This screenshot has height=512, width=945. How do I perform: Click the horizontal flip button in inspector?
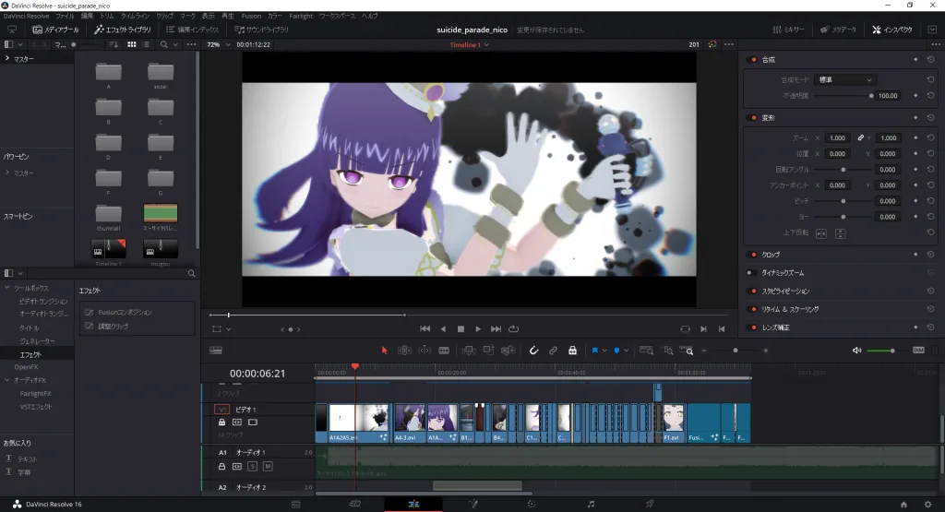[x=821, y=233]
